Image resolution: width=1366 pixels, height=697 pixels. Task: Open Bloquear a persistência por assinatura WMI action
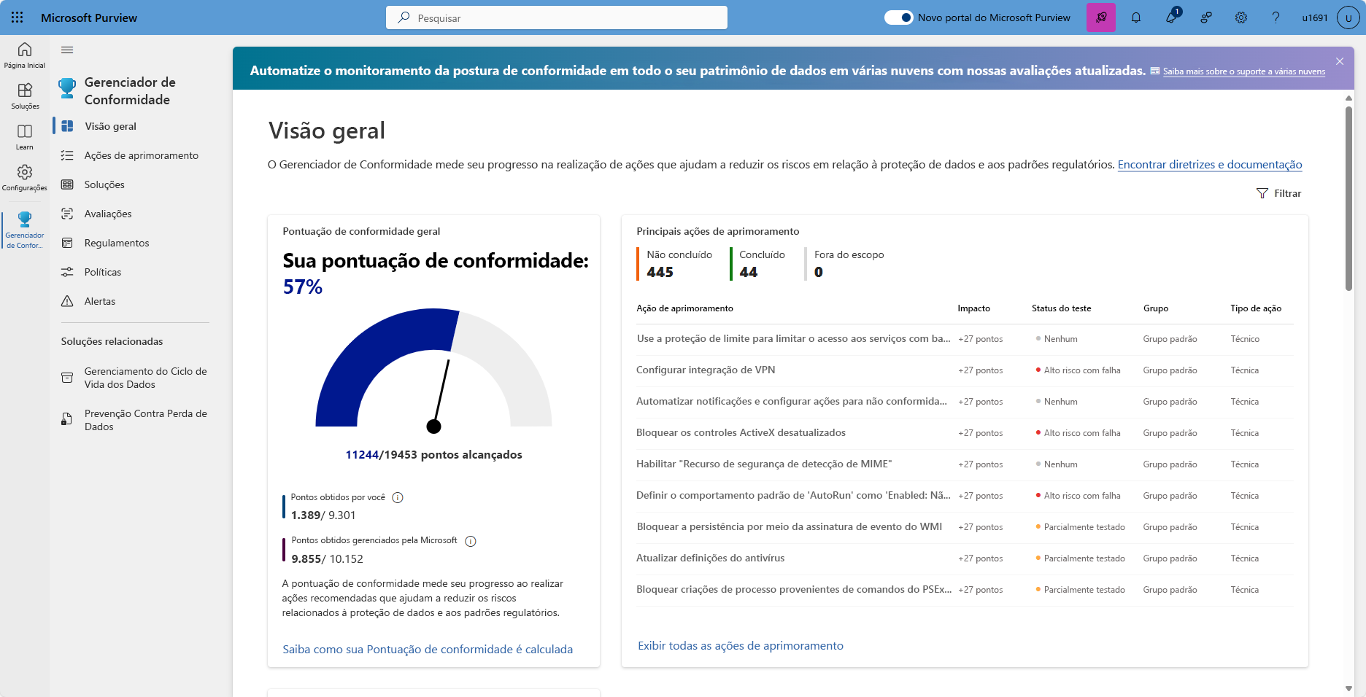(x=789, y=527)
